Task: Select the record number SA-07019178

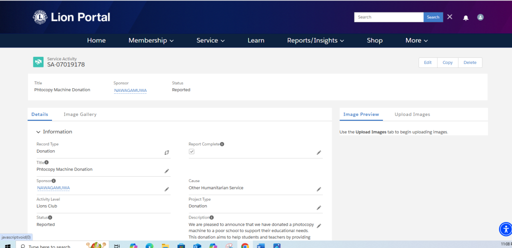Action: 66,64
